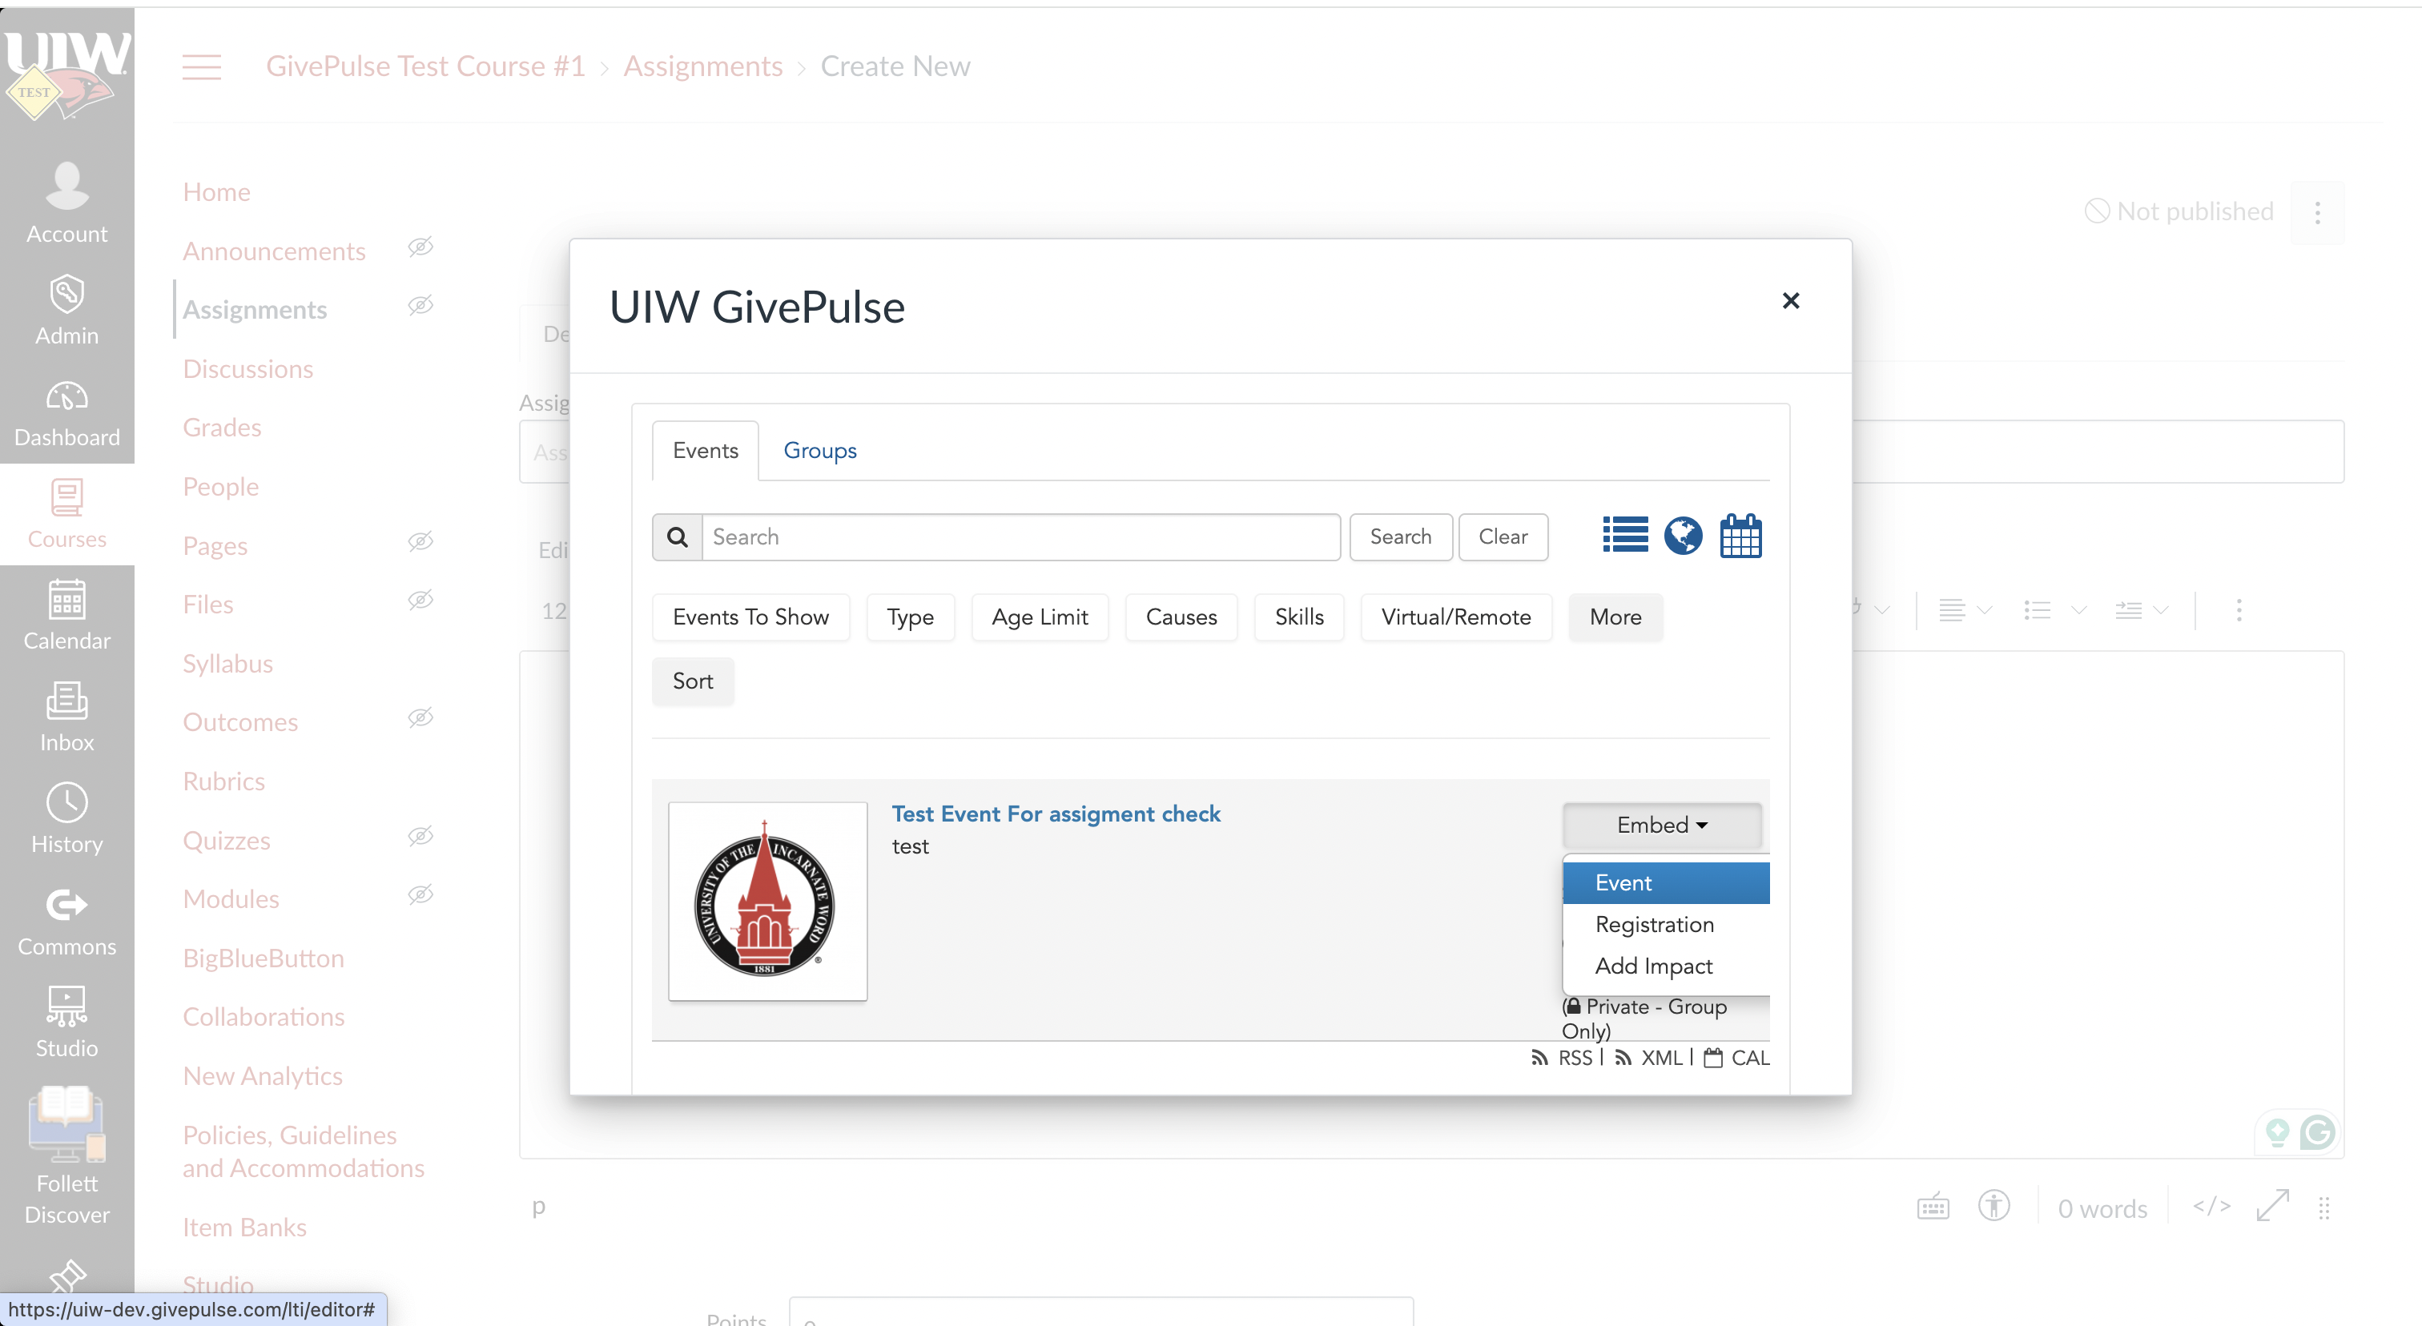Open keyboard shortcuts icon in editor footer

coord(1933,1207)
